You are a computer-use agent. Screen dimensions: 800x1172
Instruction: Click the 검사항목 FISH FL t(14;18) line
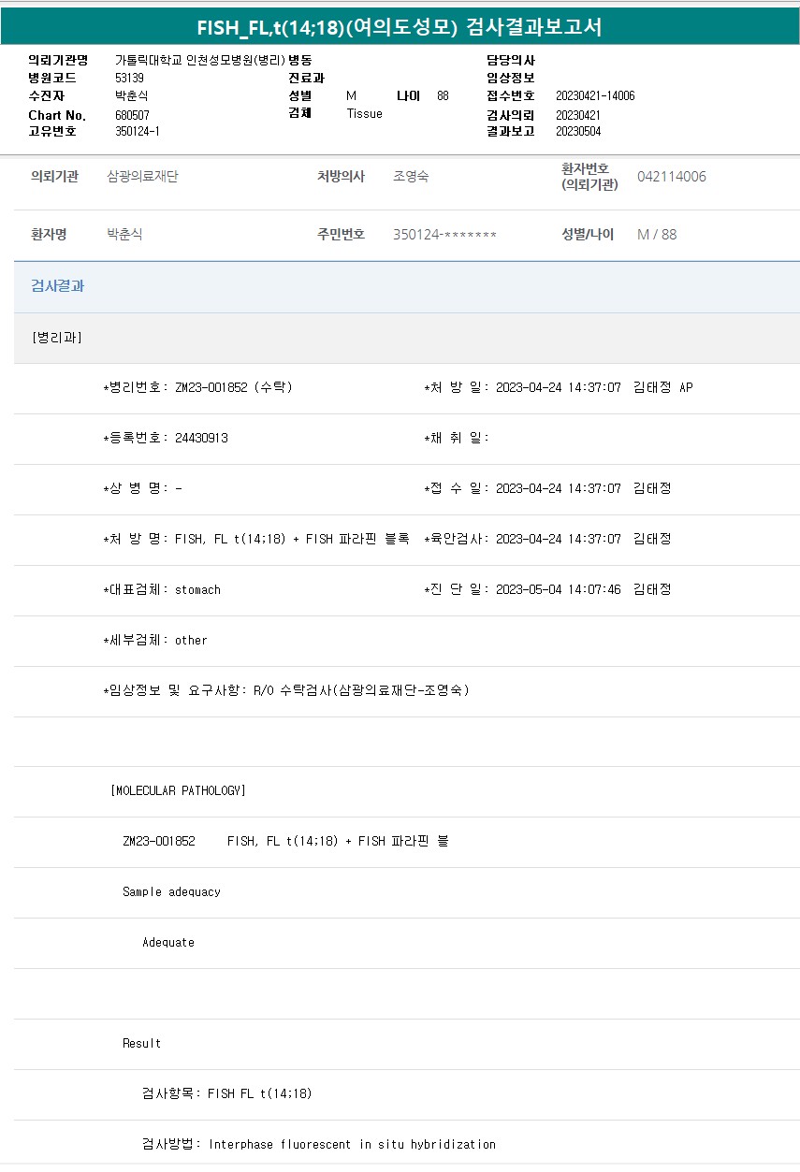226,1093
